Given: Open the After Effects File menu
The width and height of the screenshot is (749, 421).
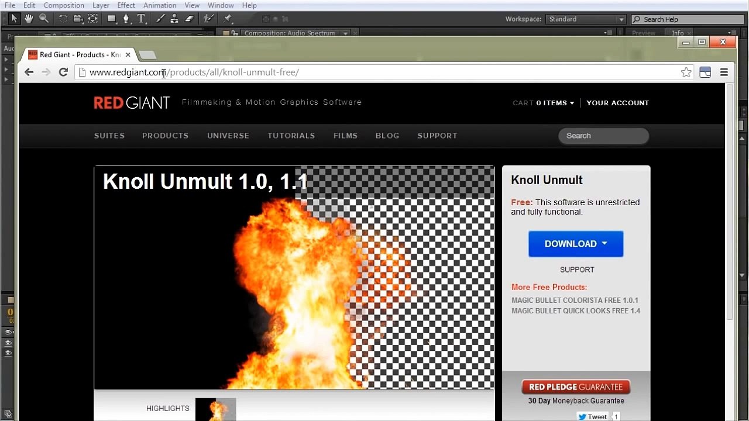Looking at the screenshot, I should tap(10, 5).
